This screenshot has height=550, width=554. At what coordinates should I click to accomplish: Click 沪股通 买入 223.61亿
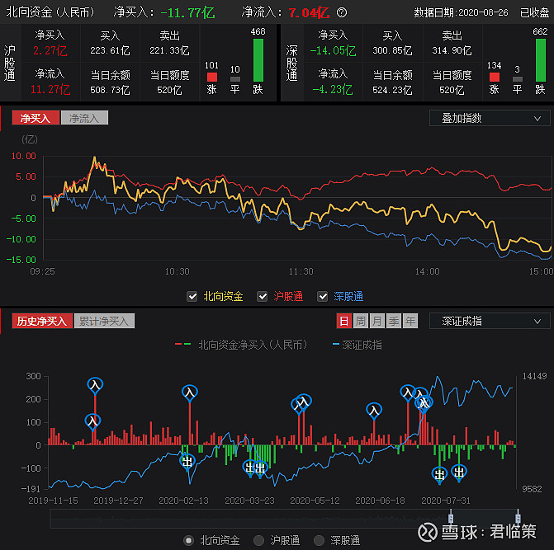point(111,51)
